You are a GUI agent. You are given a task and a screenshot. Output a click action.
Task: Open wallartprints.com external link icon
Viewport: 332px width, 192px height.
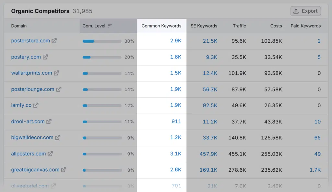56,73
